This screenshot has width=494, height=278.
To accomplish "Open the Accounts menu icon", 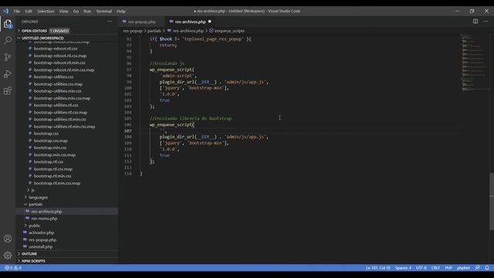I will click(8, 239).
